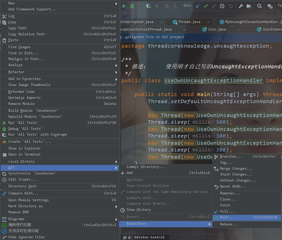Click the Search Everywhere magnifier icon

[x=259, y=6]
